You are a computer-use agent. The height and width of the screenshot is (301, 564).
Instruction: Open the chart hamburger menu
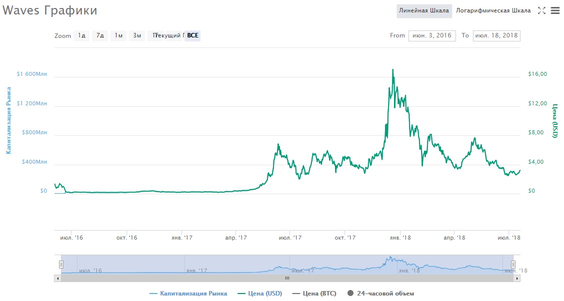click(554, 10)
